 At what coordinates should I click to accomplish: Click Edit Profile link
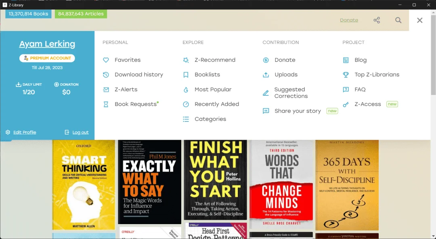25,132
